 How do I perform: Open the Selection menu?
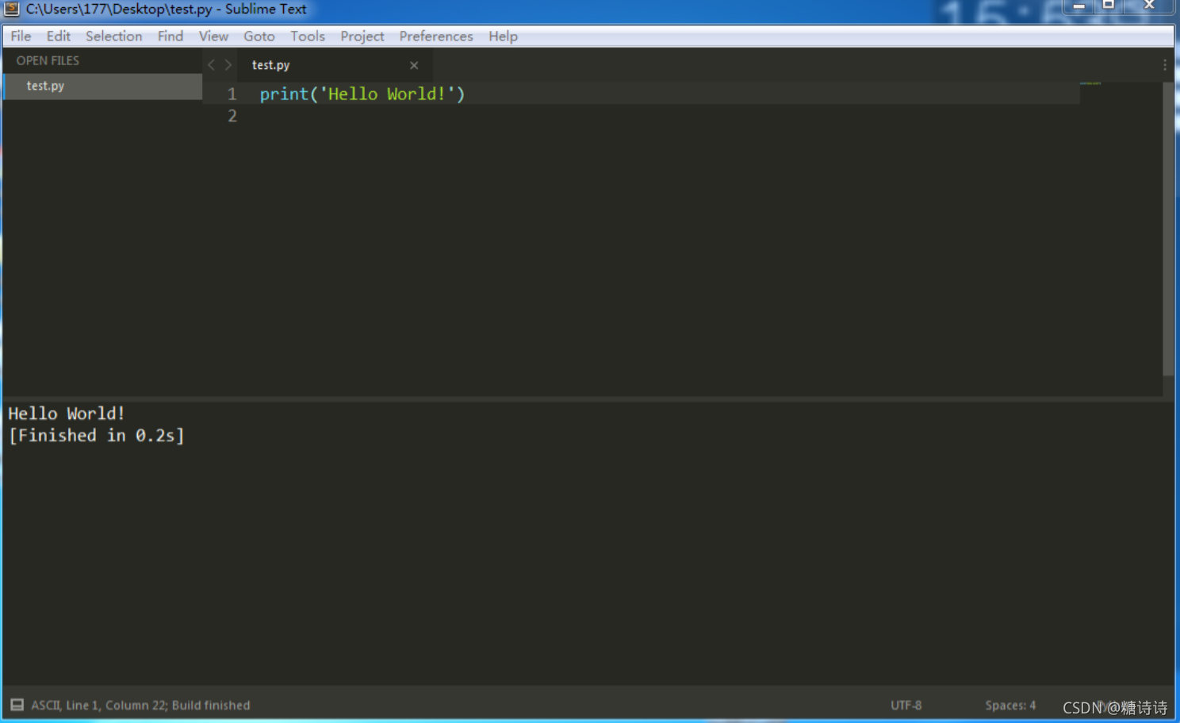(113, 36)
